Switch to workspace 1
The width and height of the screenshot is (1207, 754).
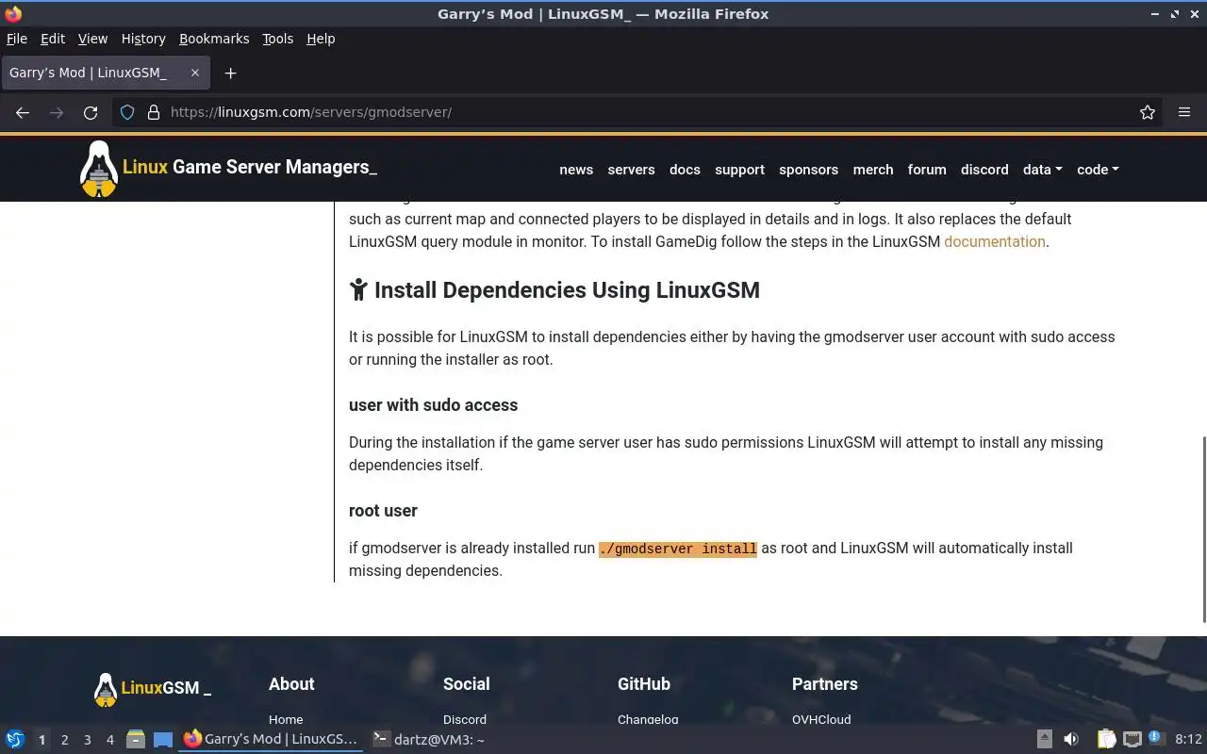coord(41,740)
